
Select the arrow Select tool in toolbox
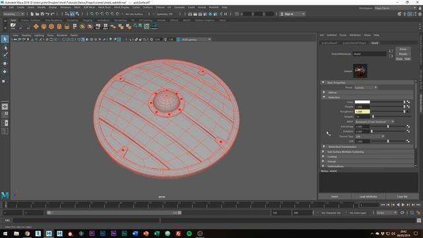(x=5, y=39)
